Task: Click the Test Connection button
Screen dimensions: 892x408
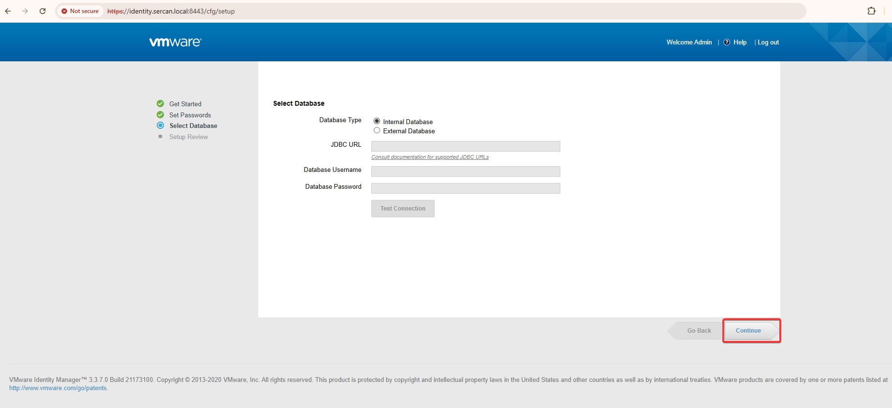Action: pos(403,209)
